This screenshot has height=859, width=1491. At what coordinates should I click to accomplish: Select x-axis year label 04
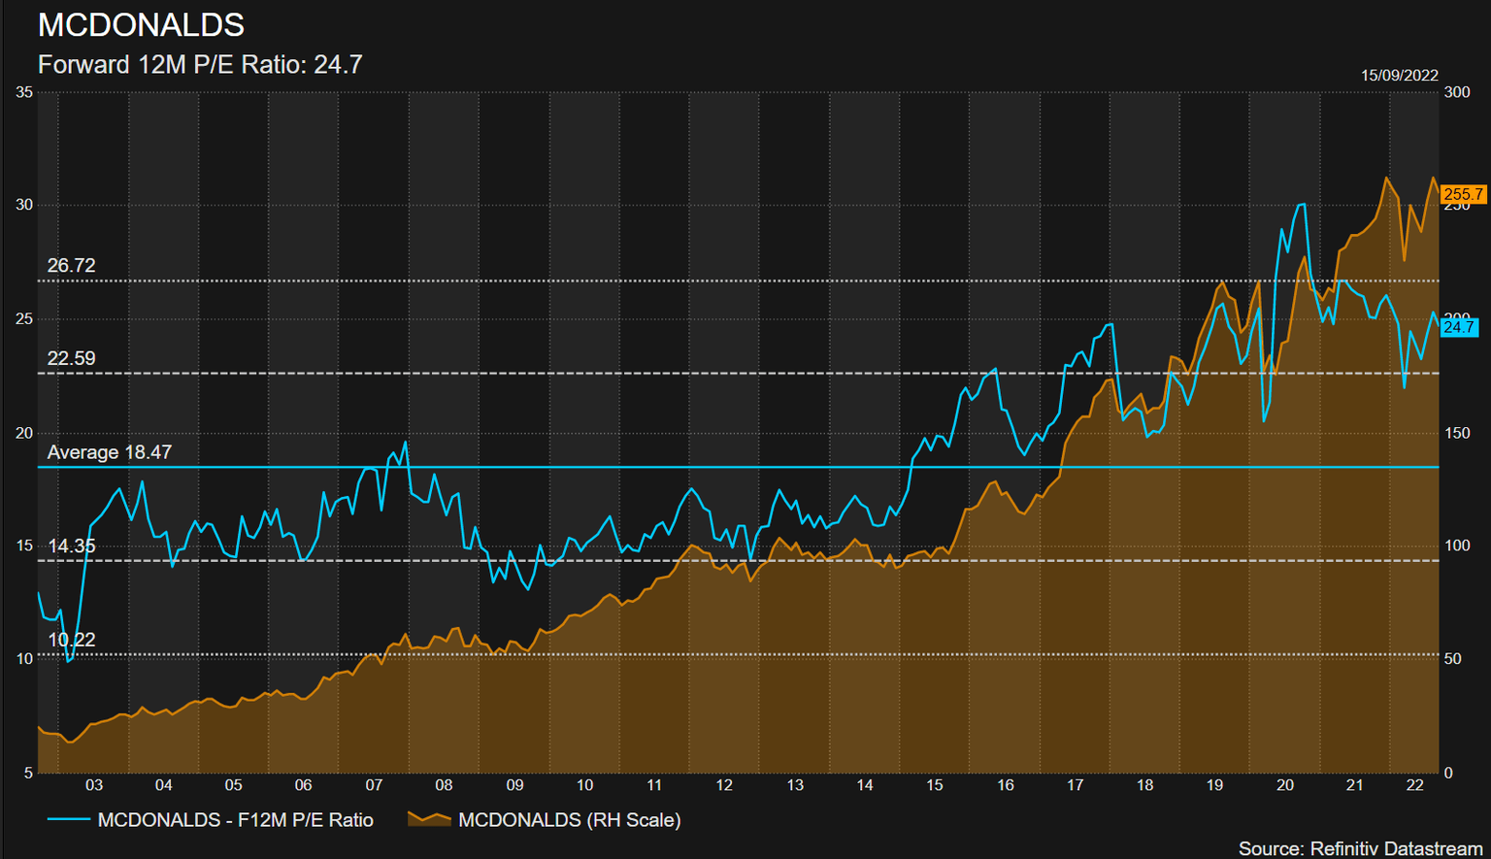point(164,785)
